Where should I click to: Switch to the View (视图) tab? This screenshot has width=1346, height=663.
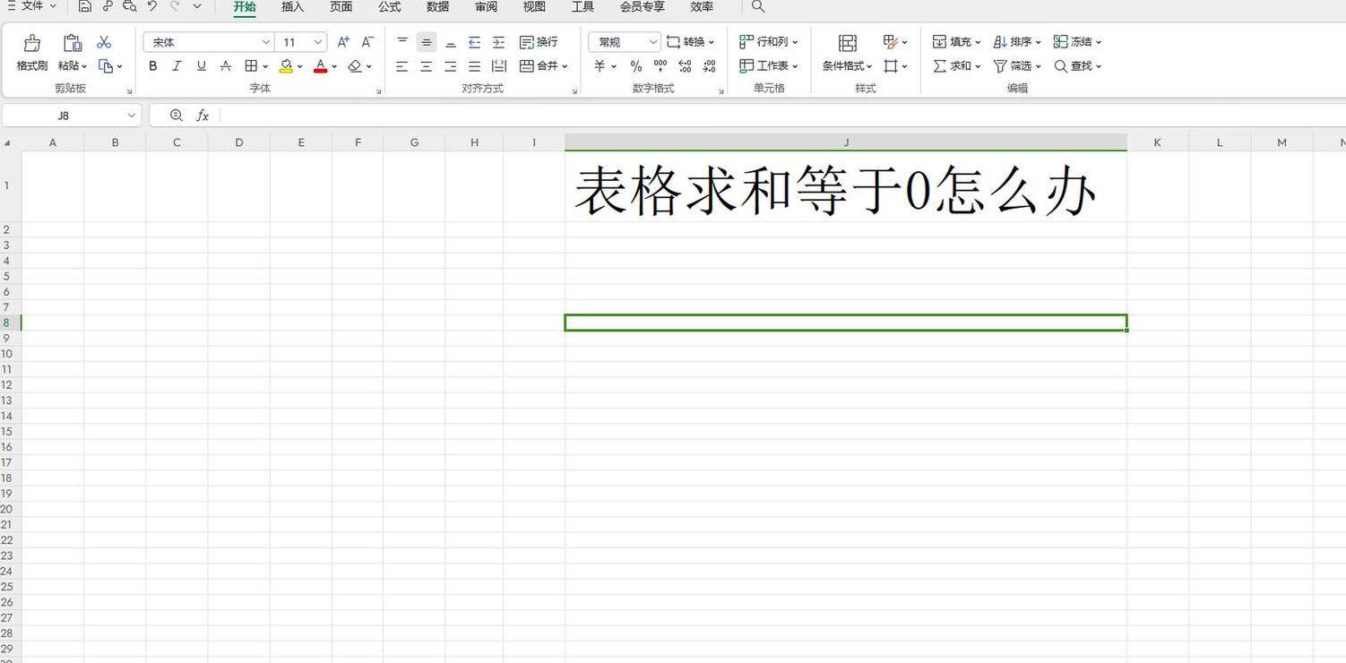click(534, 6)
